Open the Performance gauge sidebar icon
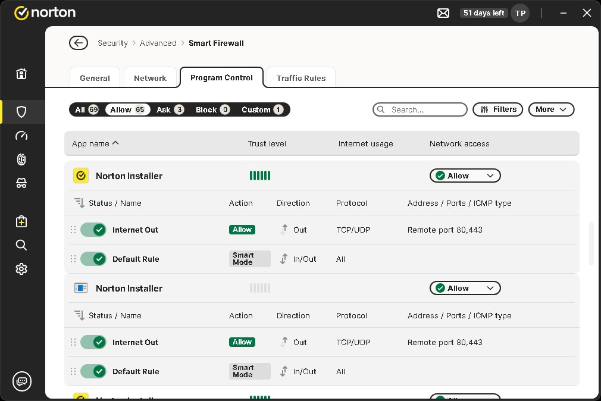Screen dimensions: 601x401 [21, 136]
